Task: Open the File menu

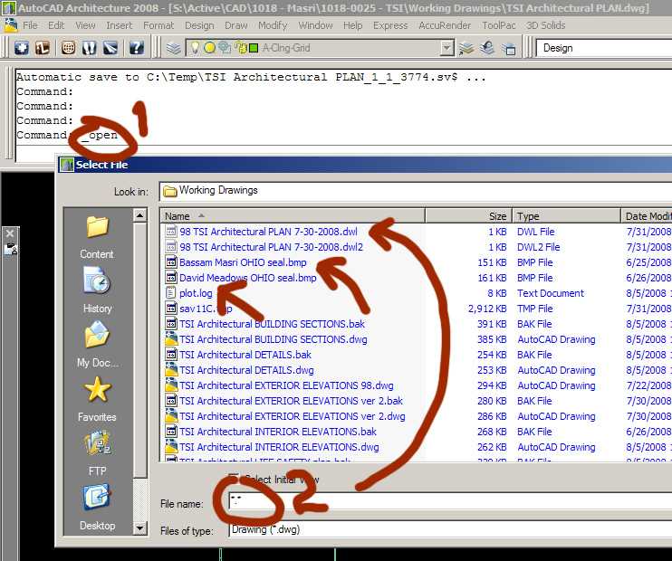Action: [x=30, y=25]
